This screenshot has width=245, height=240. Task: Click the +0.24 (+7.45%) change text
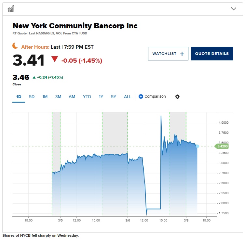point(50,77)
